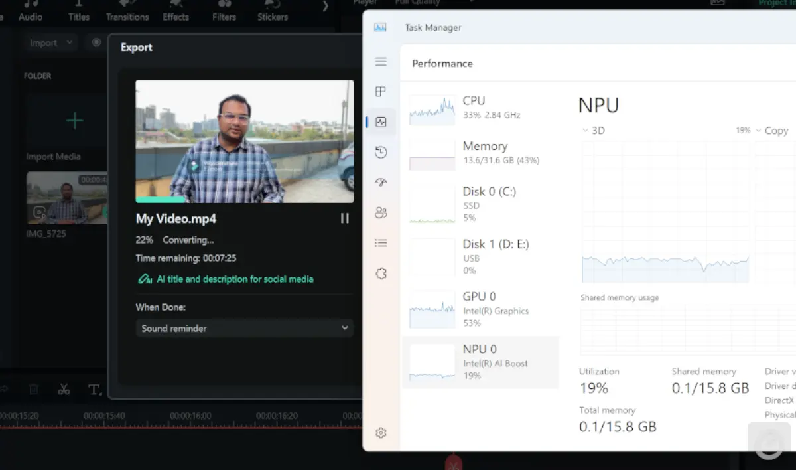Viewport: 796px width, 470px height.
Task: Open the Services page in Task Manager
Action: pos(381,274)
